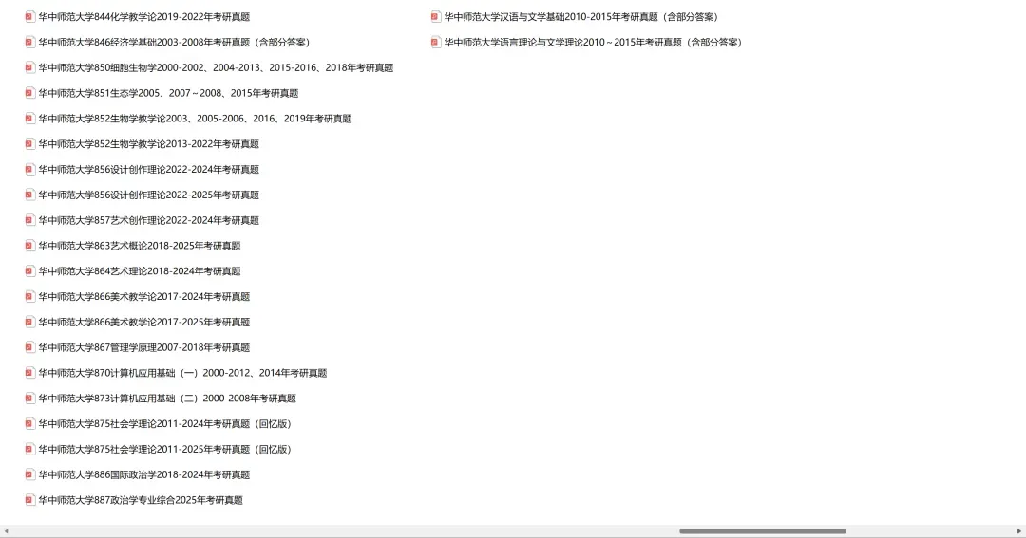Select file 852生物学教学论2003、2005-2006、2016、2019年考研真题

195,119
